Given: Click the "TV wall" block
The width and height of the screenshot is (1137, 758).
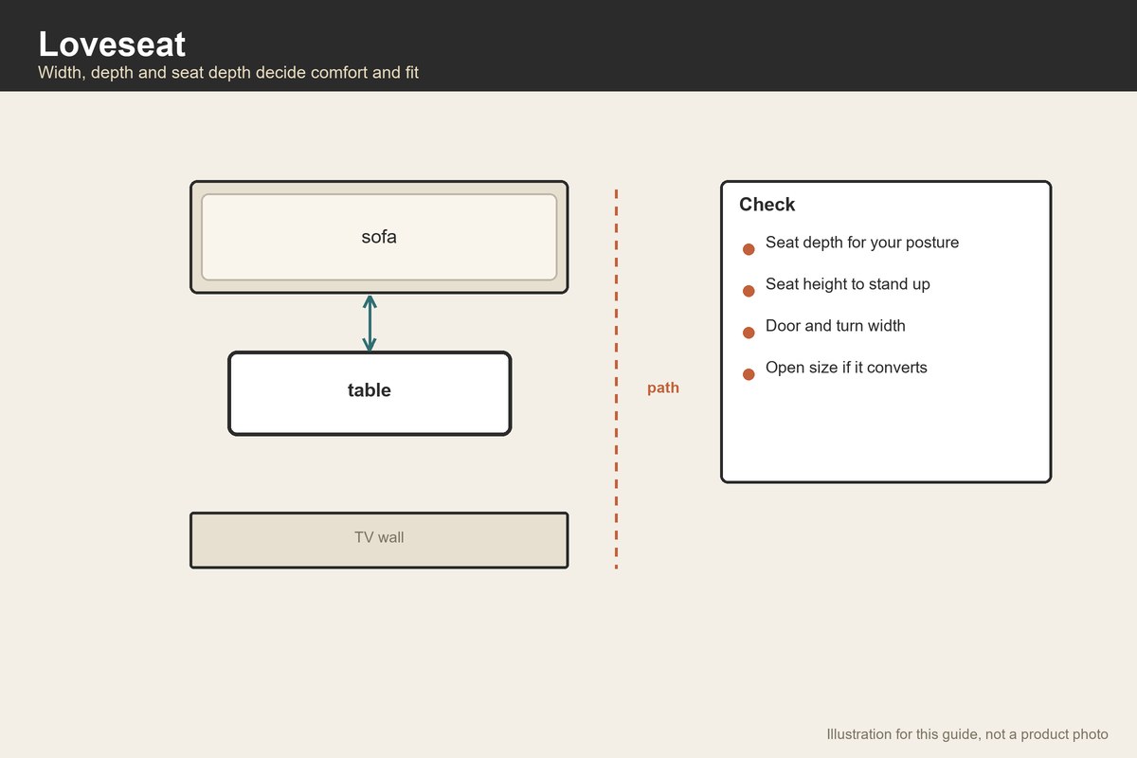Looking at the screenshot, I should click(379, 540).
